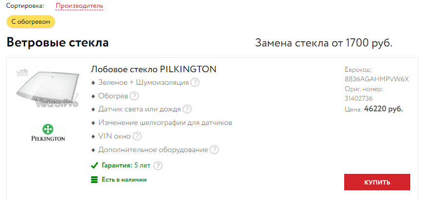
Task: Show VIN окно help tooltip icon
Action: click(138, 137)
